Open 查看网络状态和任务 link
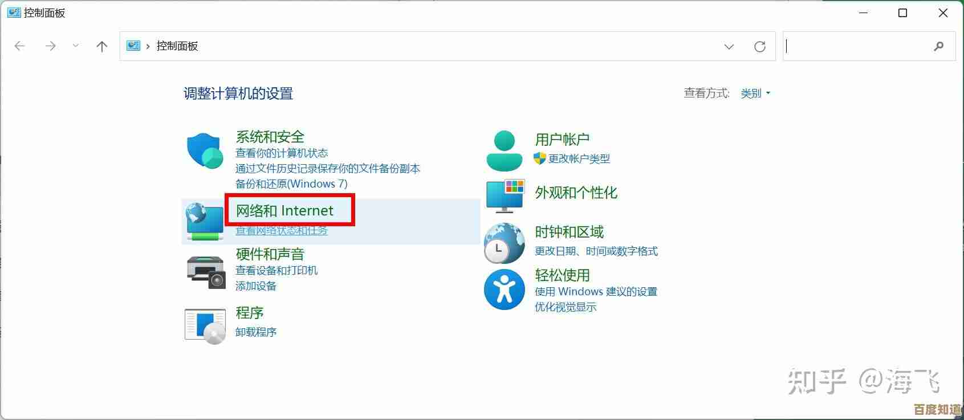This screenshot has height=420, width=964. click(x=282, y=230)
